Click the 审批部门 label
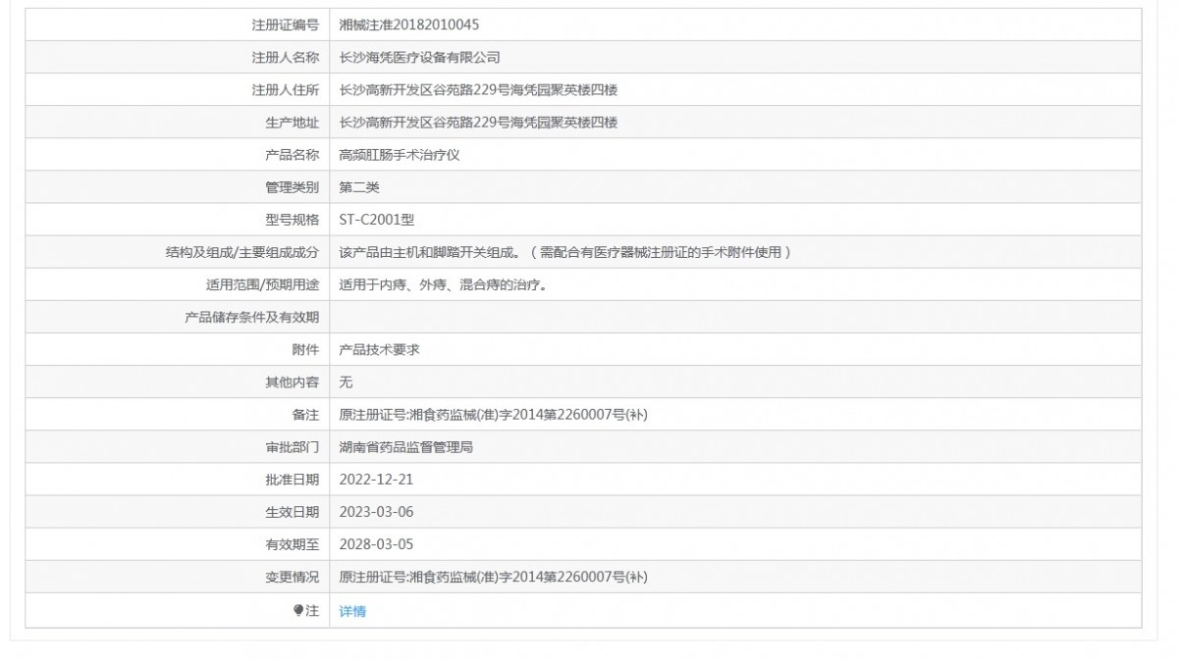The width and height of the screenshot is (1178, 661). point(293,446)
